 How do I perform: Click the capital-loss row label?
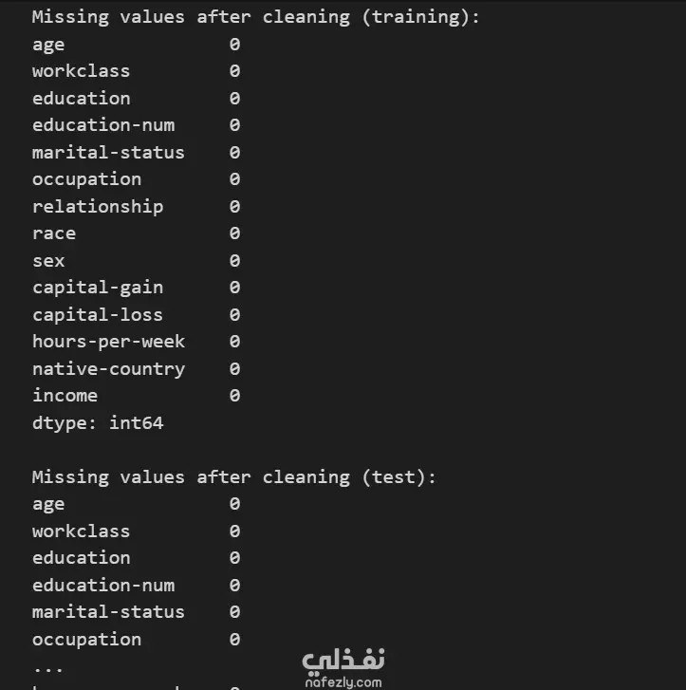tap(98, 315)
